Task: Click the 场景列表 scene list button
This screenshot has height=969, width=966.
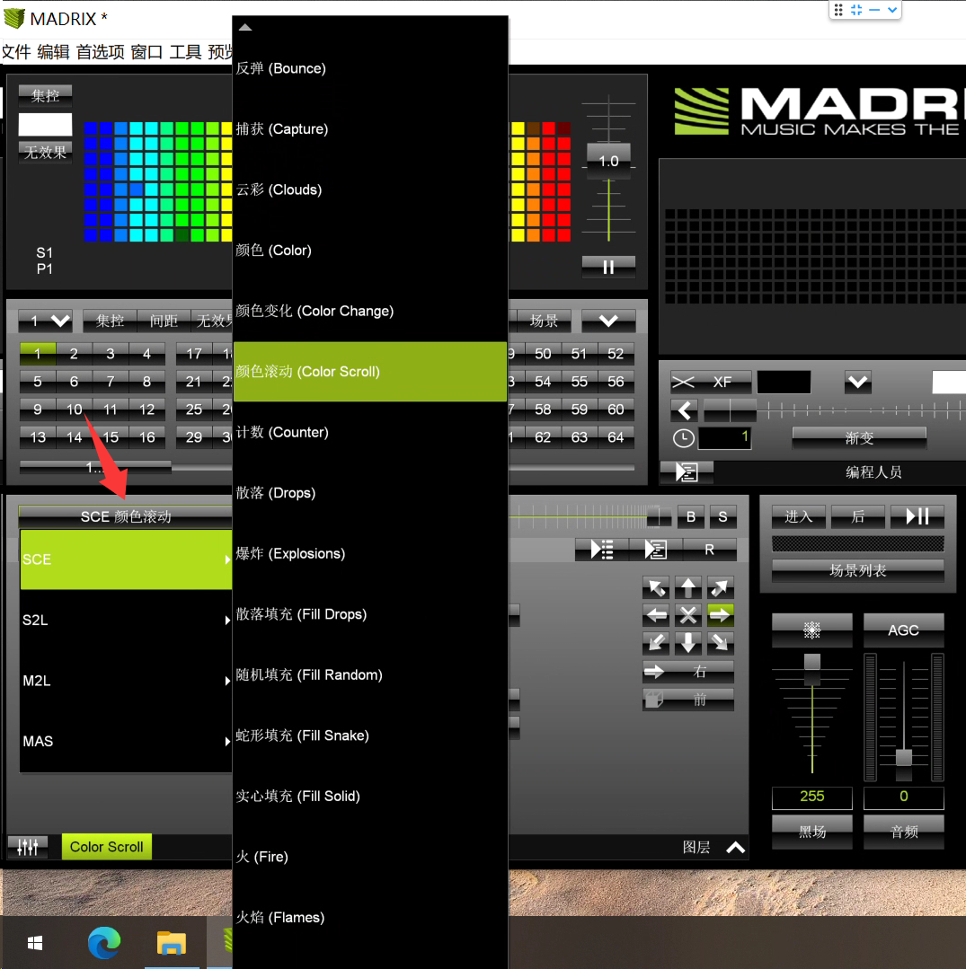Action: [858, 570]
